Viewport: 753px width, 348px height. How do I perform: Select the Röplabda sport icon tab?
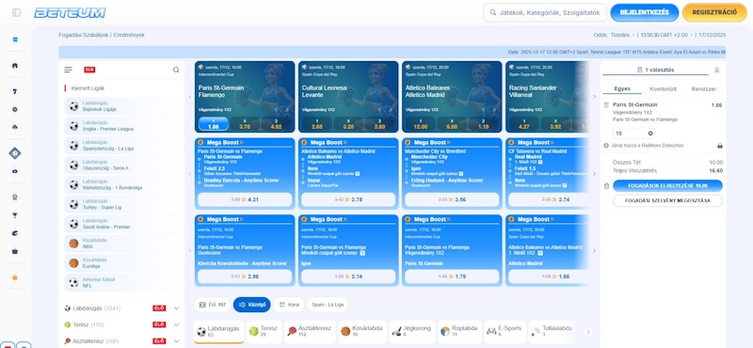458,331
